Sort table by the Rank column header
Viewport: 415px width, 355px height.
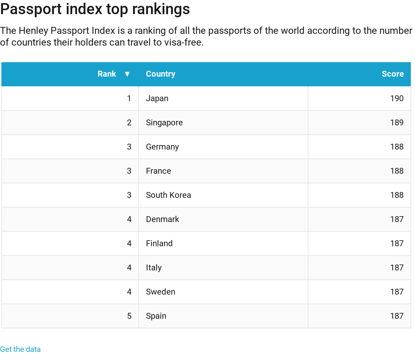[x=107, y=74]
